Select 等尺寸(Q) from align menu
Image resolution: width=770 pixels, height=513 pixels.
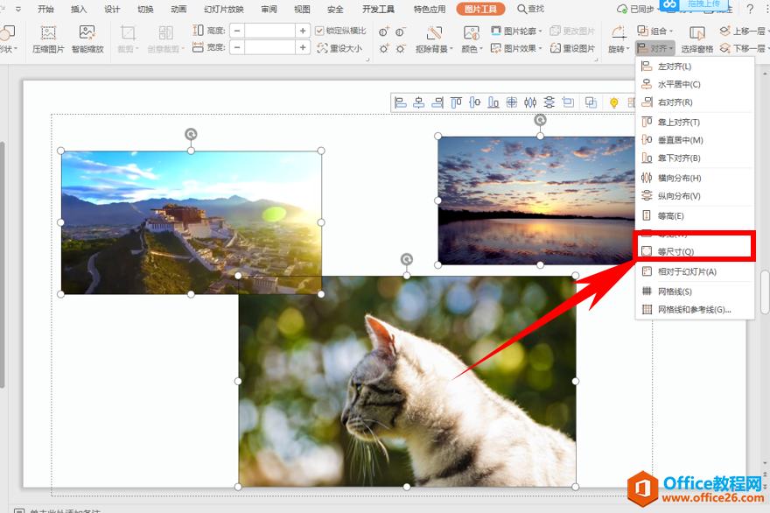675,252
